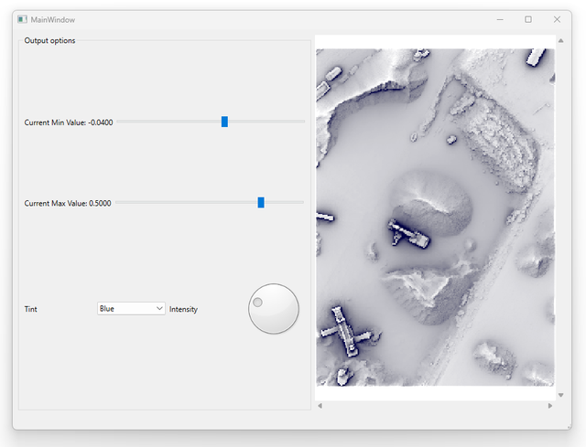Screen dimensions: 586x447
Task: Close the MainWindow window
Action: point(557,19)
